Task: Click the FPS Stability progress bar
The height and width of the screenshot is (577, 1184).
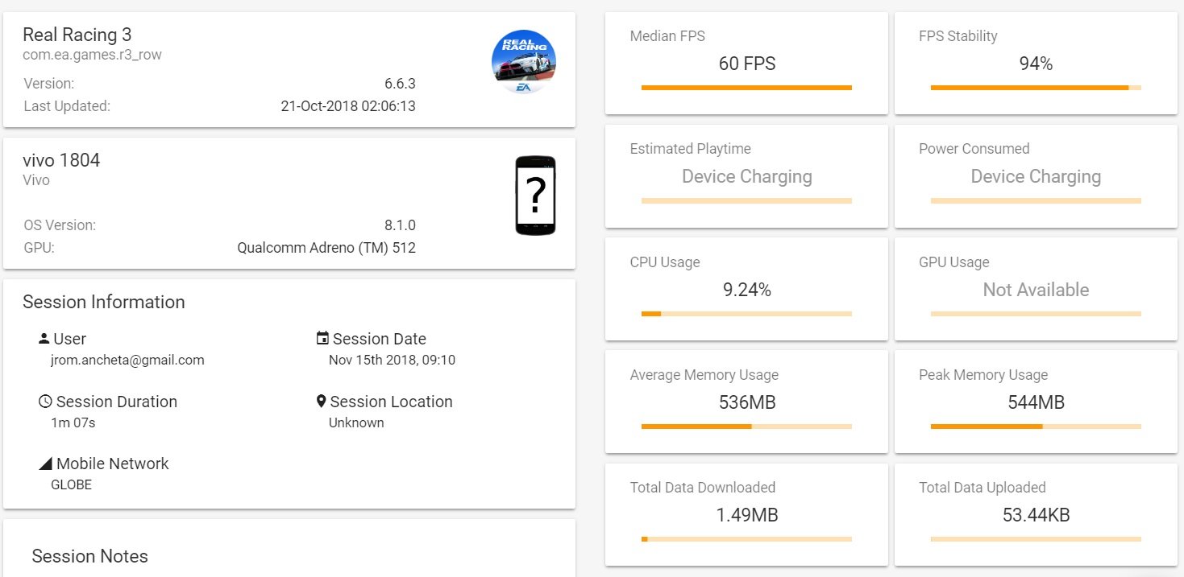Action: [x=1035, y=88]
